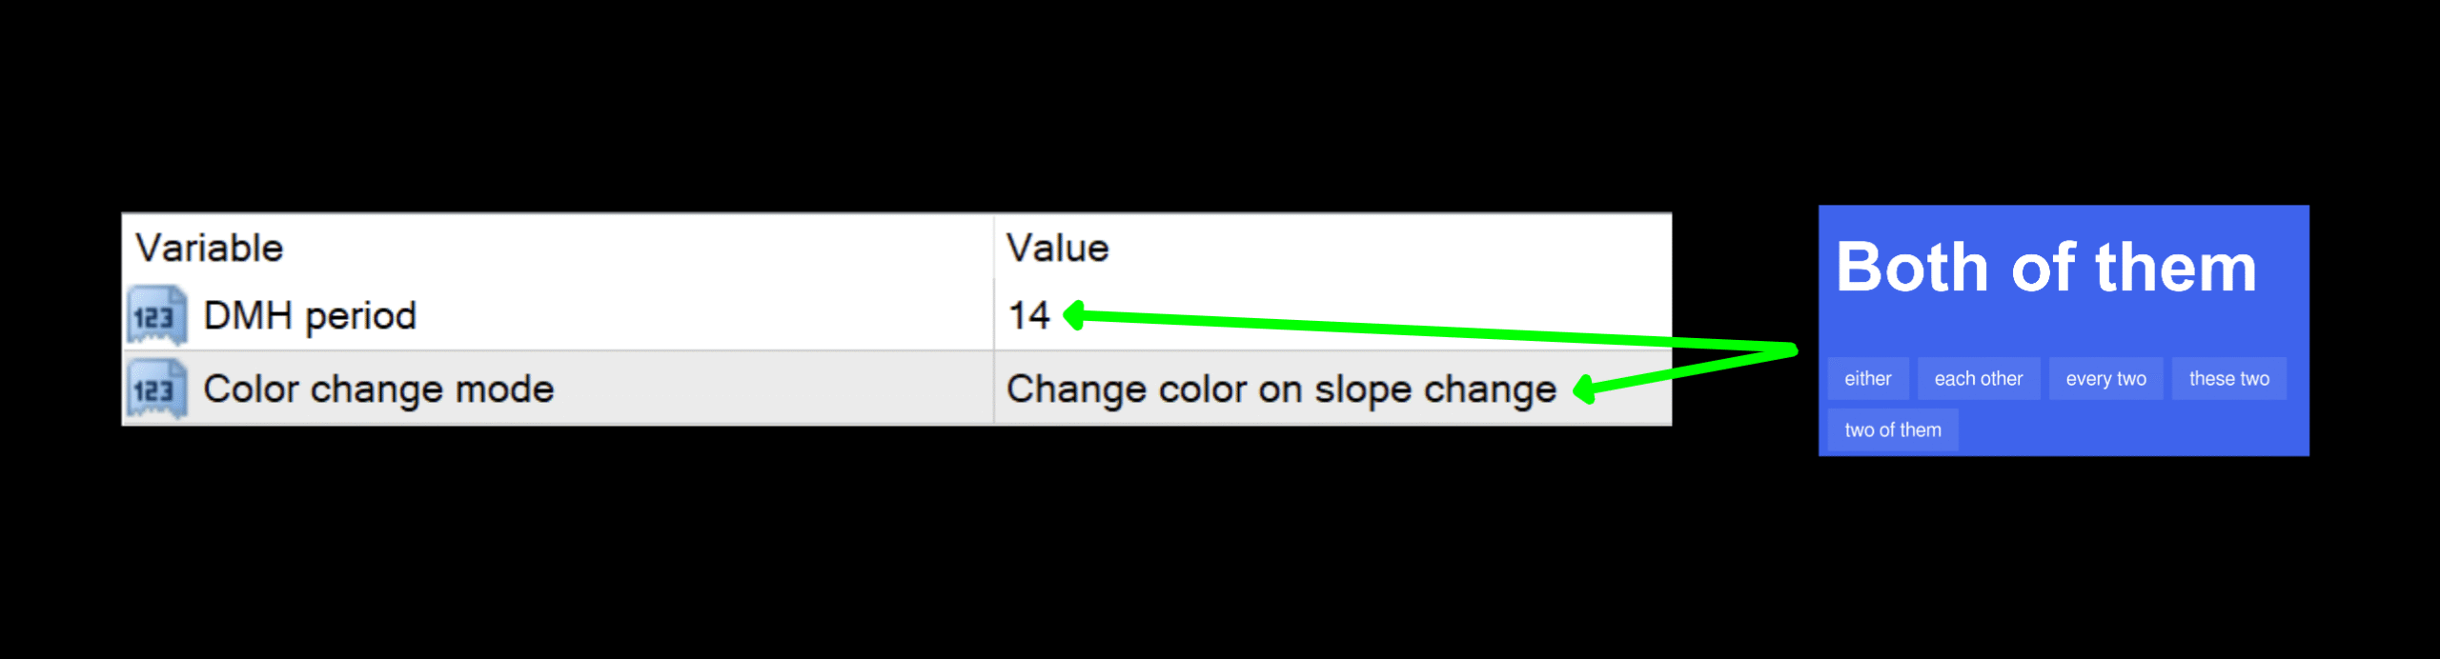Click empty blue area beside 'two of them' chip

pos(2135,430)
